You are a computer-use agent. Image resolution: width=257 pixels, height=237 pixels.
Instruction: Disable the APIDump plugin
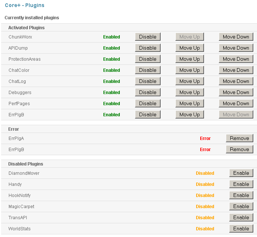148,48
